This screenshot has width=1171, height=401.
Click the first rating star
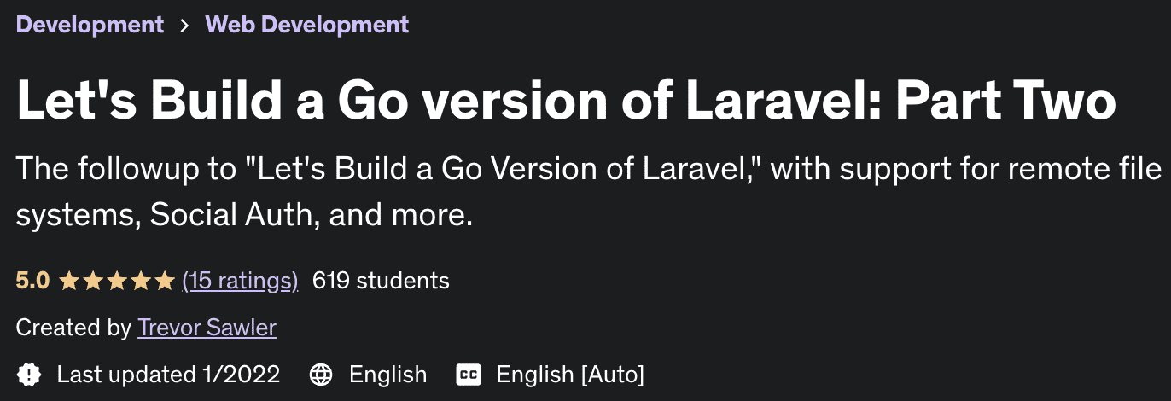69,280
